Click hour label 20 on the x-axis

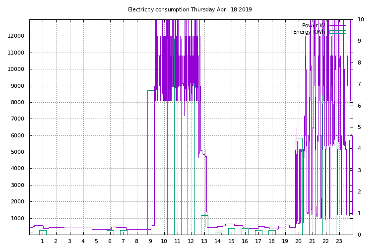[298, 241]
